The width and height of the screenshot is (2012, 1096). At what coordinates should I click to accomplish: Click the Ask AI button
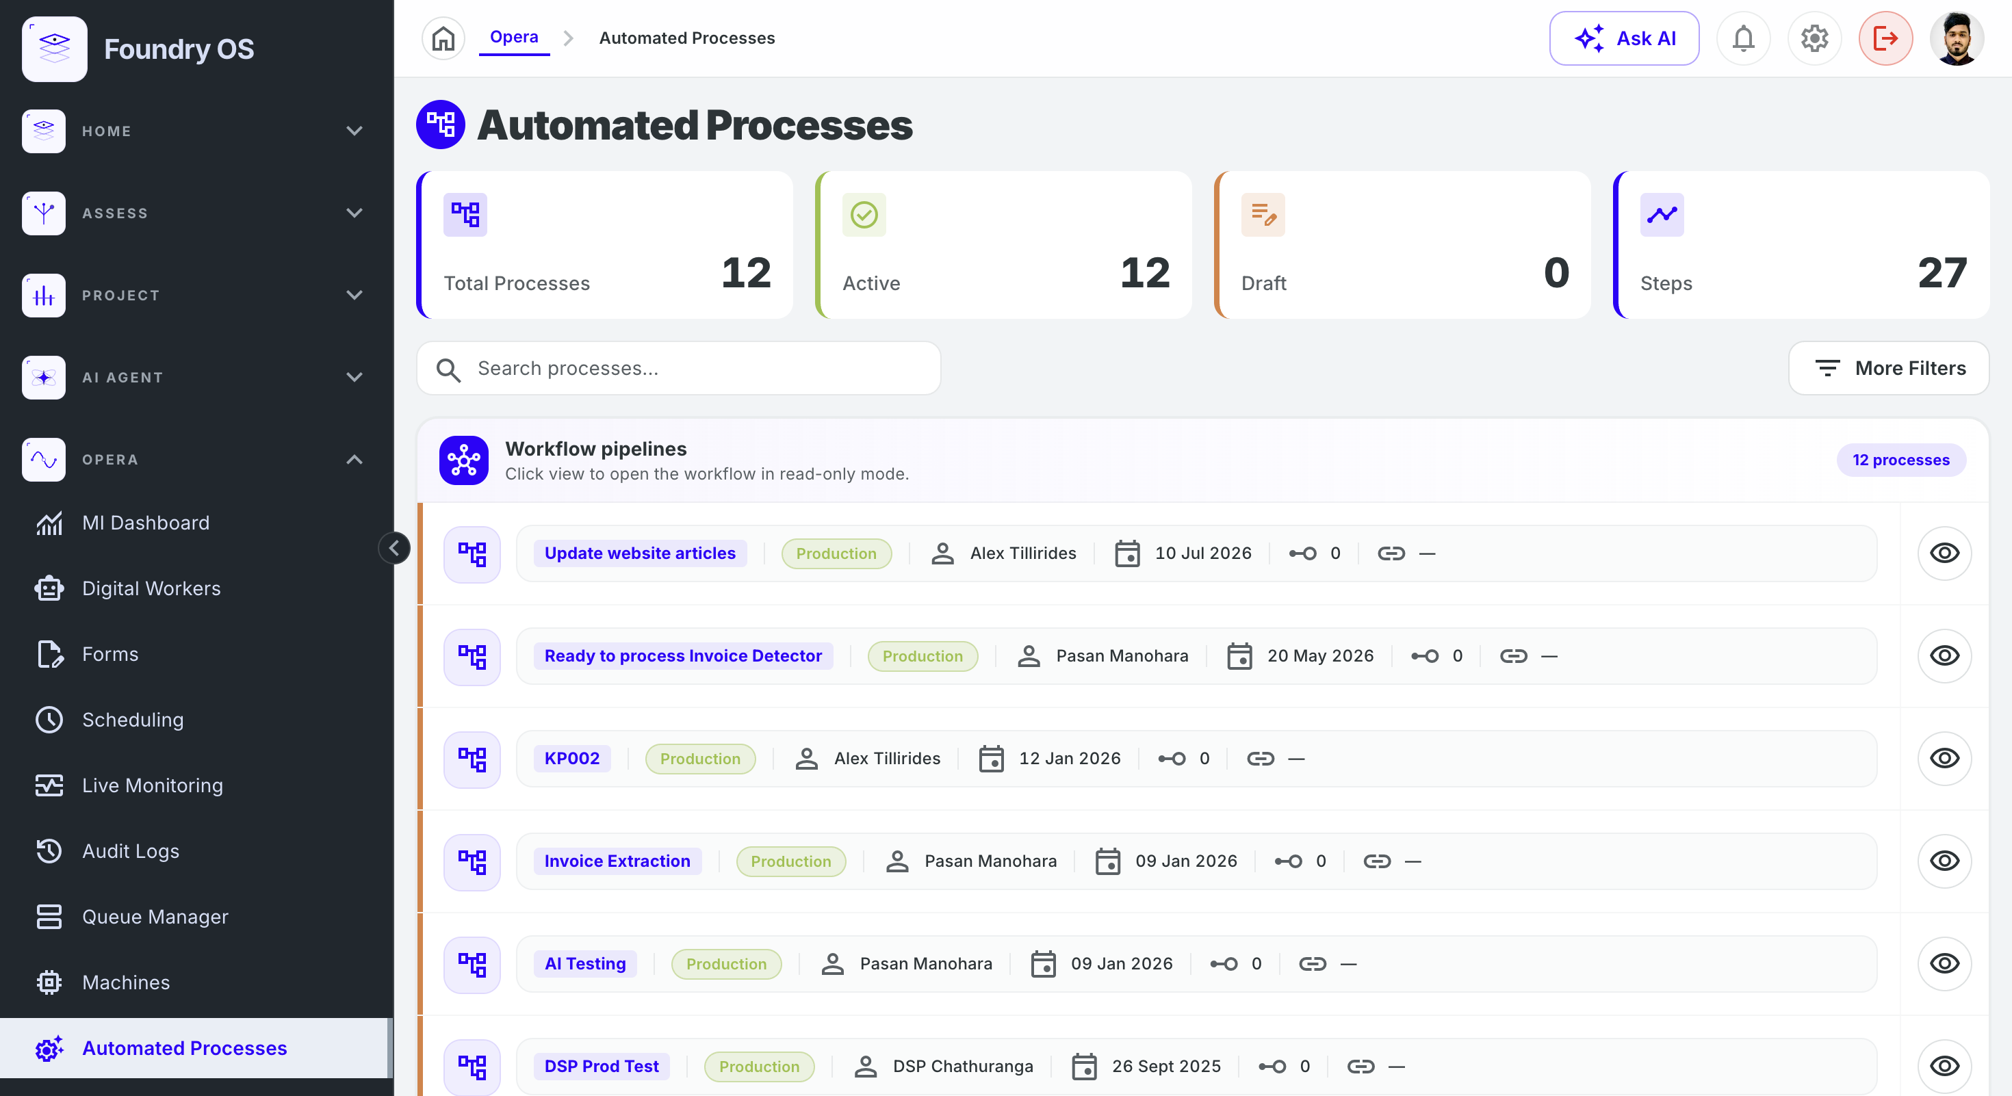coord(1624,38)
